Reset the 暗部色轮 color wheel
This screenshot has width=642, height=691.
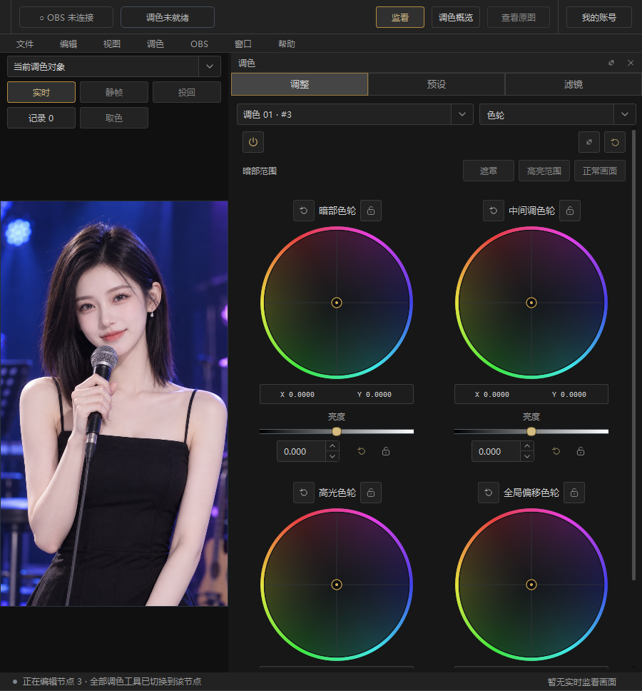pyautogui.click(x=304, y=211)
